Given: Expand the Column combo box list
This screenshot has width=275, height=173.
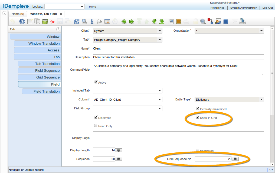Looking at the screenshot, I should (159, 100).
